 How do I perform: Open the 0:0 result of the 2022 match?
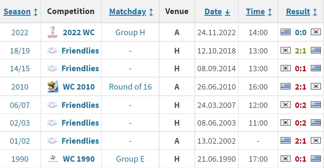(301, 33)
